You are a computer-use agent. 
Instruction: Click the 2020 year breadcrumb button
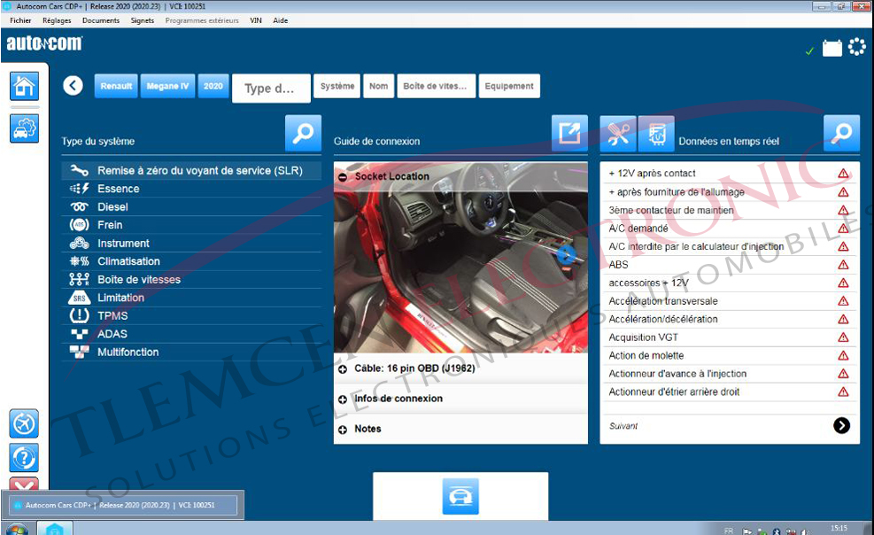coord(213,86)
